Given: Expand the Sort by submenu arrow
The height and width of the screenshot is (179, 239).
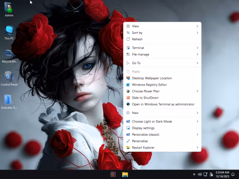Looking at the screenshot, I should click(x=197, y=33).
